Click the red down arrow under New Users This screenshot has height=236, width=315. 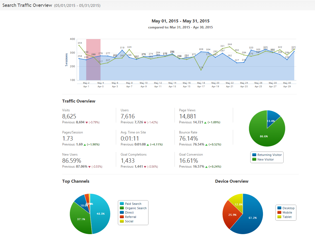pyautogui.click(x=89, y=167)
